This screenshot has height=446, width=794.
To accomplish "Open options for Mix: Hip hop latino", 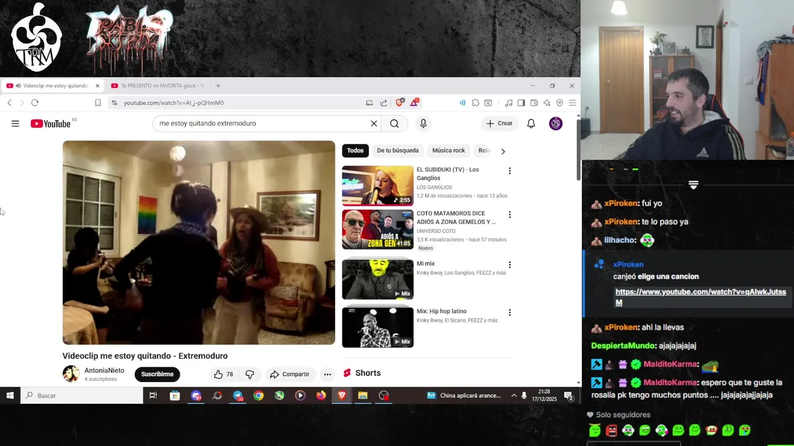I will coord(510,313).
